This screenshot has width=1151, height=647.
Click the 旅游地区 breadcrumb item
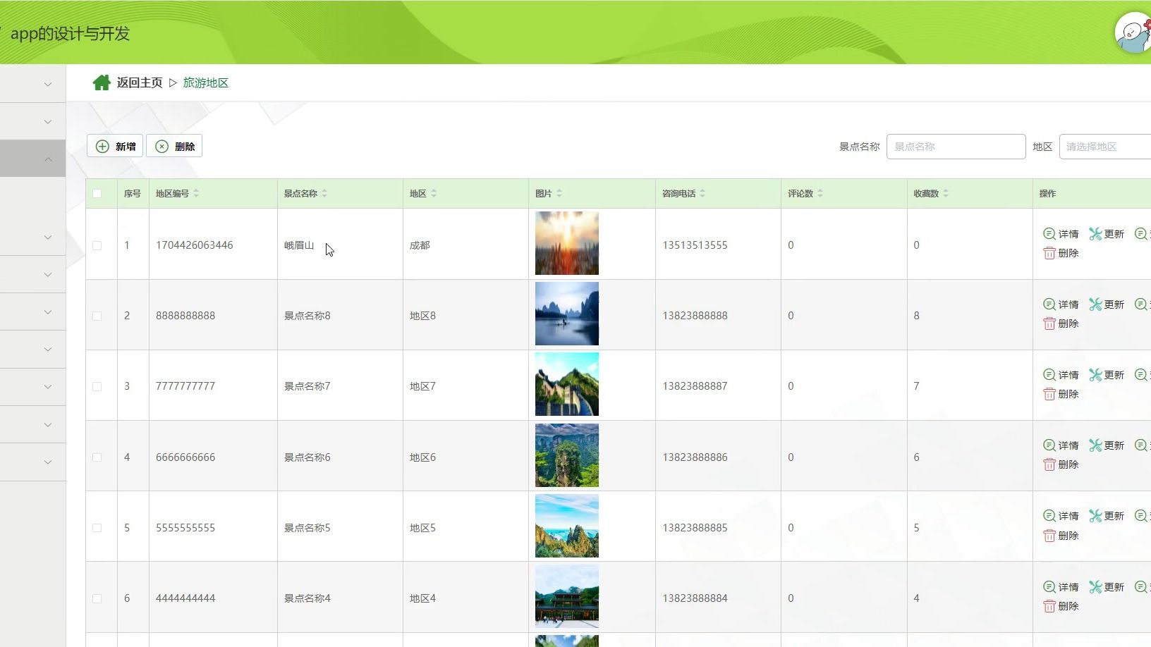click(x=206, y=82)
